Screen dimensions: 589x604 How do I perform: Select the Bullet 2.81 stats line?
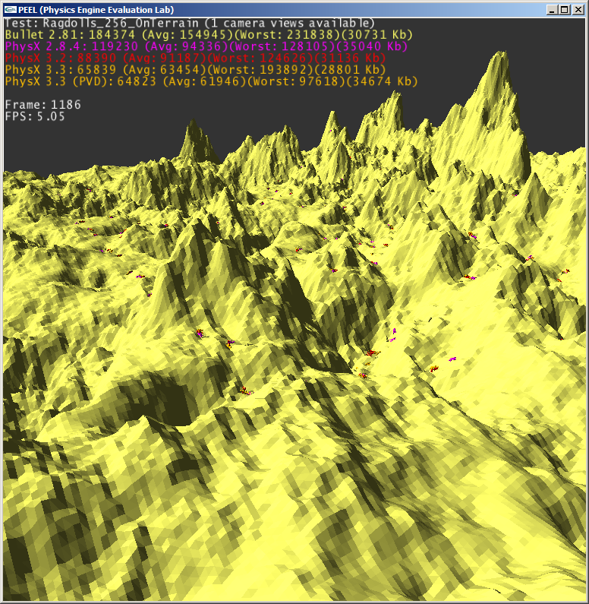click(x=209, y=35)
